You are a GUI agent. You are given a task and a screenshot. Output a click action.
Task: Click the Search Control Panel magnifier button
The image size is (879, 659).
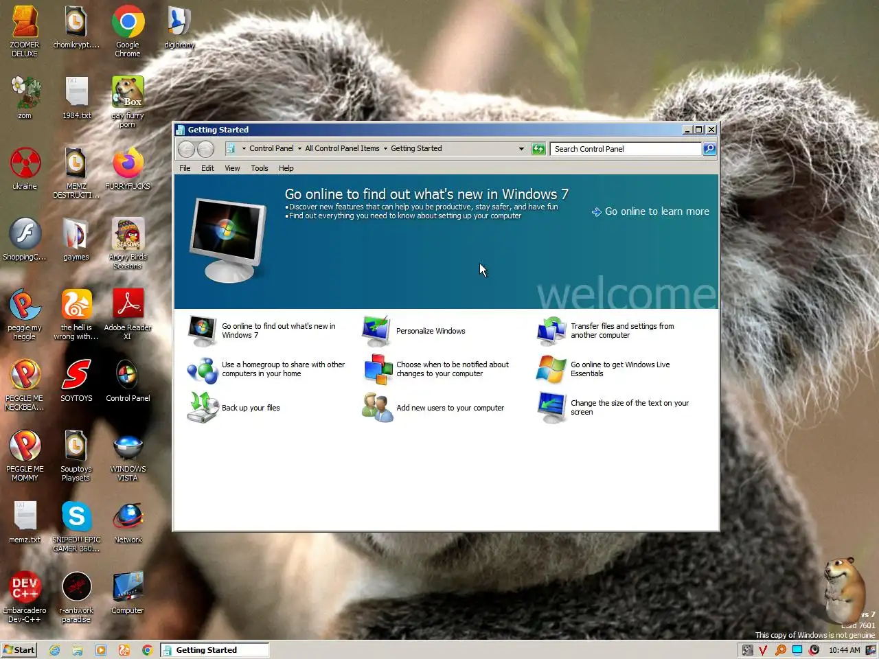709,149
